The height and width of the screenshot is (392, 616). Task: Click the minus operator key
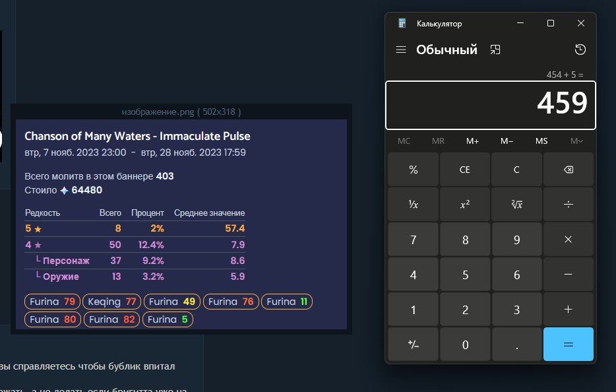click(568, 275)
